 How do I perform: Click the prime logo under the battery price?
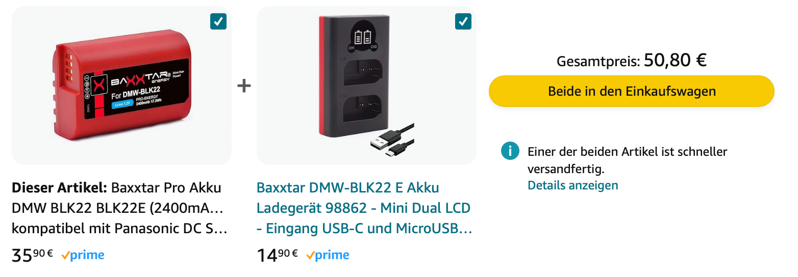(83, 255)
